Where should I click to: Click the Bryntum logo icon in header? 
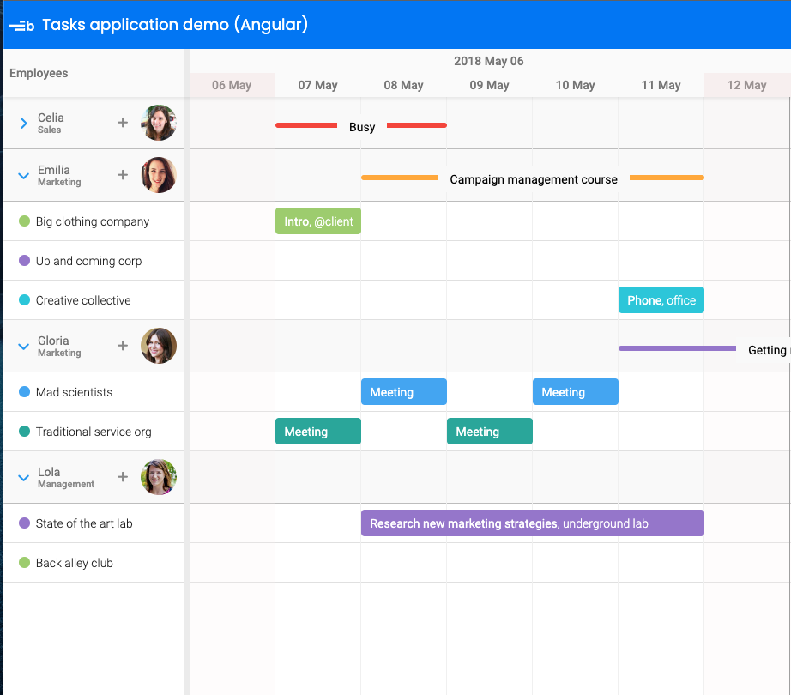tap(22, 26)
